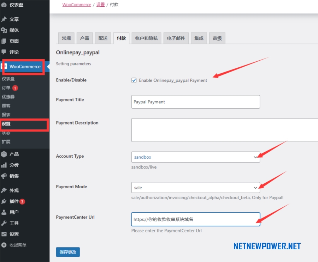Click the orders count badge showing 1
The width and height of the screenshot is (318, 262).
15,88
